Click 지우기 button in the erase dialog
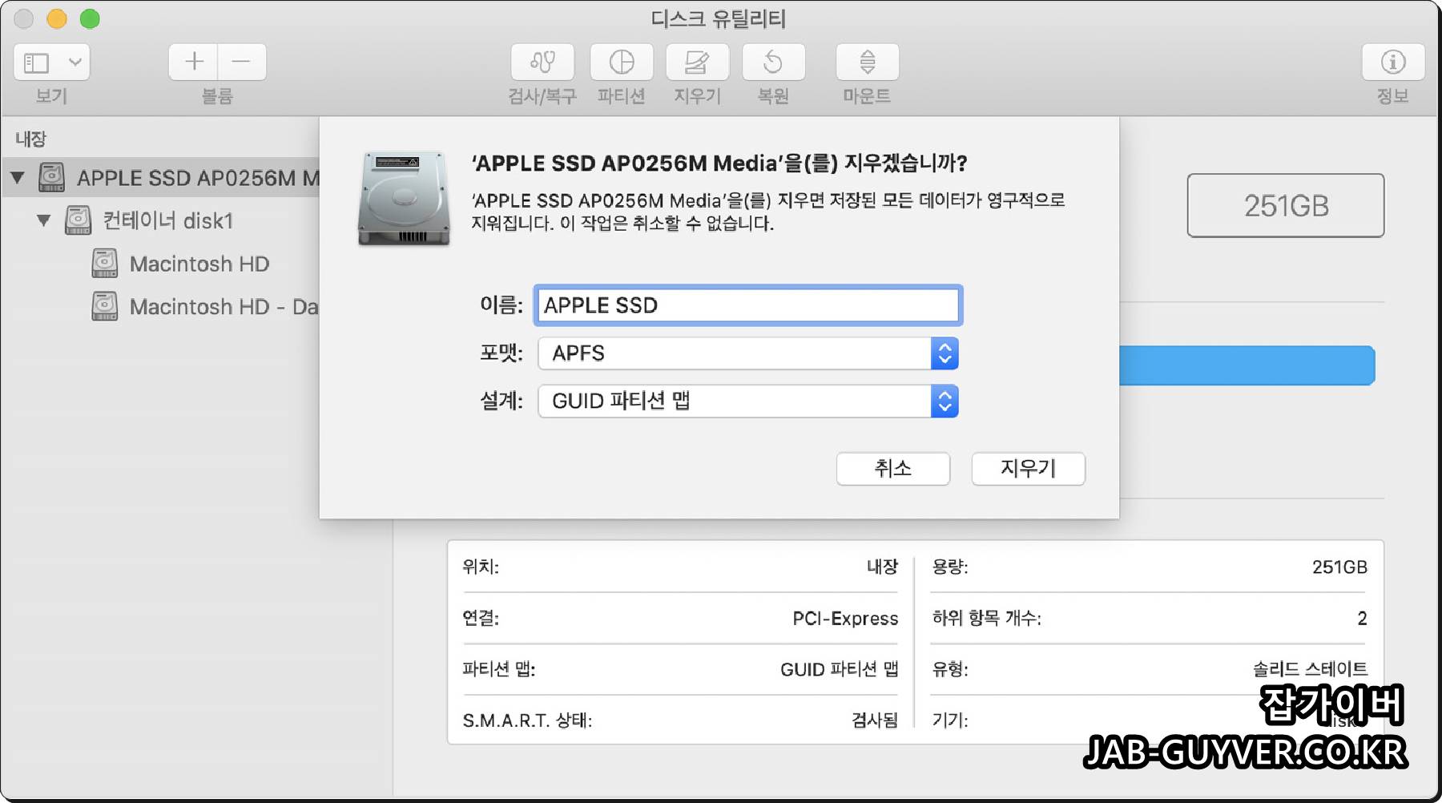Image resolution: width=1442 pixels, height=803 pixels. pyautogui.click(x=1029, y=468)
